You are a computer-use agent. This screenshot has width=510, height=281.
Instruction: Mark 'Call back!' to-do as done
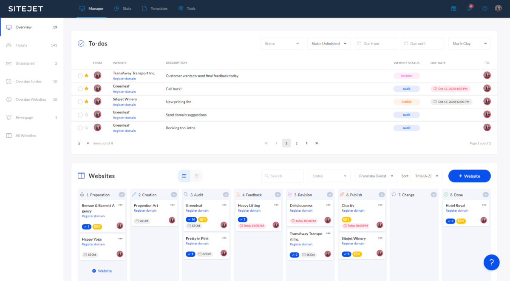pos(80,89)
